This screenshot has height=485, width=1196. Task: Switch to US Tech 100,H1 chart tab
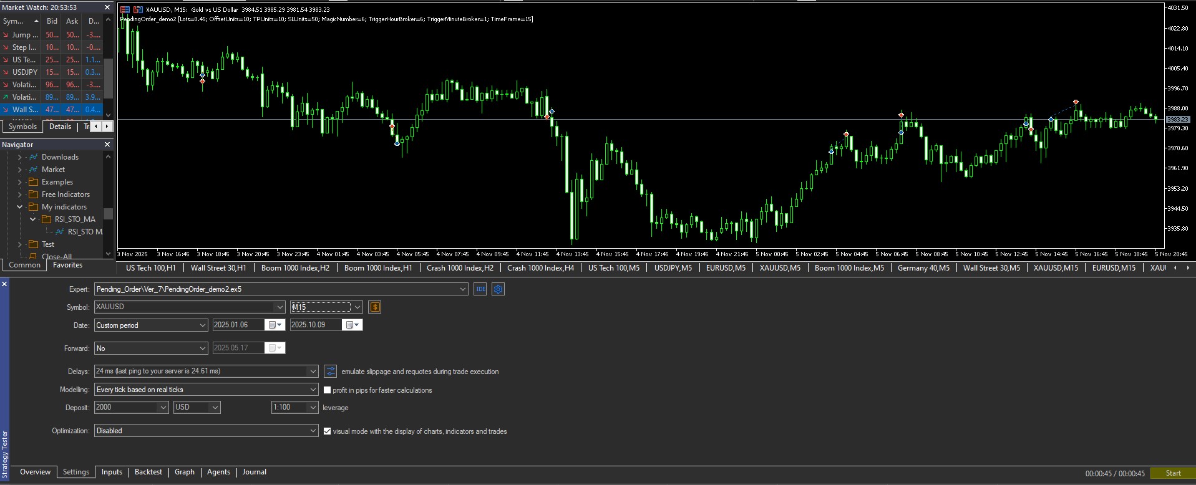click(x=150, y=268)
